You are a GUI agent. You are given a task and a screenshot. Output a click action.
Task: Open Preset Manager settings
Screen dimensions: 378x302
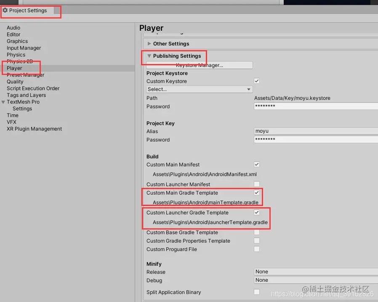(25, 75)
